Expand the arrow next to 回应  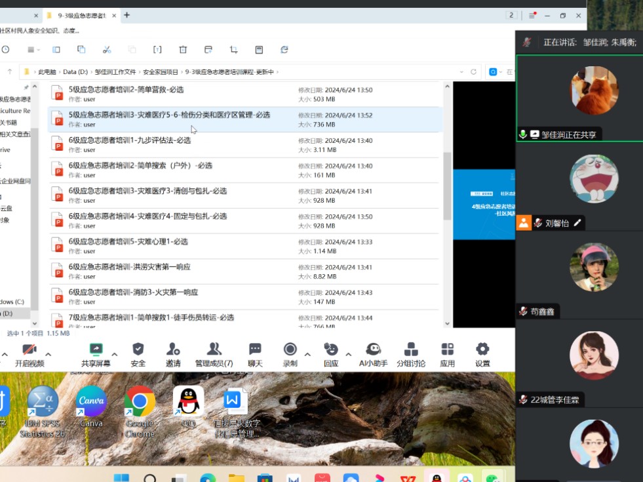[348, 354]
